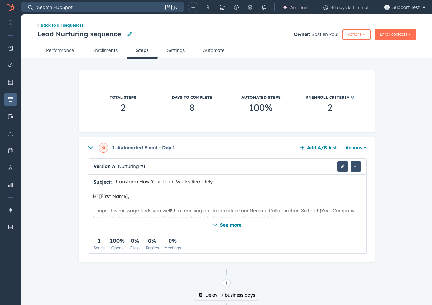Click the Unenroll Criteria info icon
Image resolution: width=432 pixels, height=305 pixels.
click(352, 97)
